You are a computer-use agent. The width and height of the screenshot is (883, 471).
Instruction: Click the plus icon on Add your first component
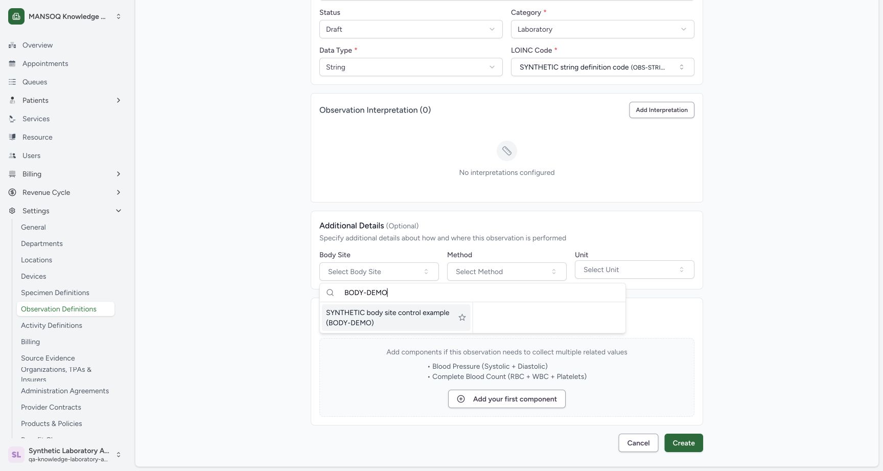[461, 399]
